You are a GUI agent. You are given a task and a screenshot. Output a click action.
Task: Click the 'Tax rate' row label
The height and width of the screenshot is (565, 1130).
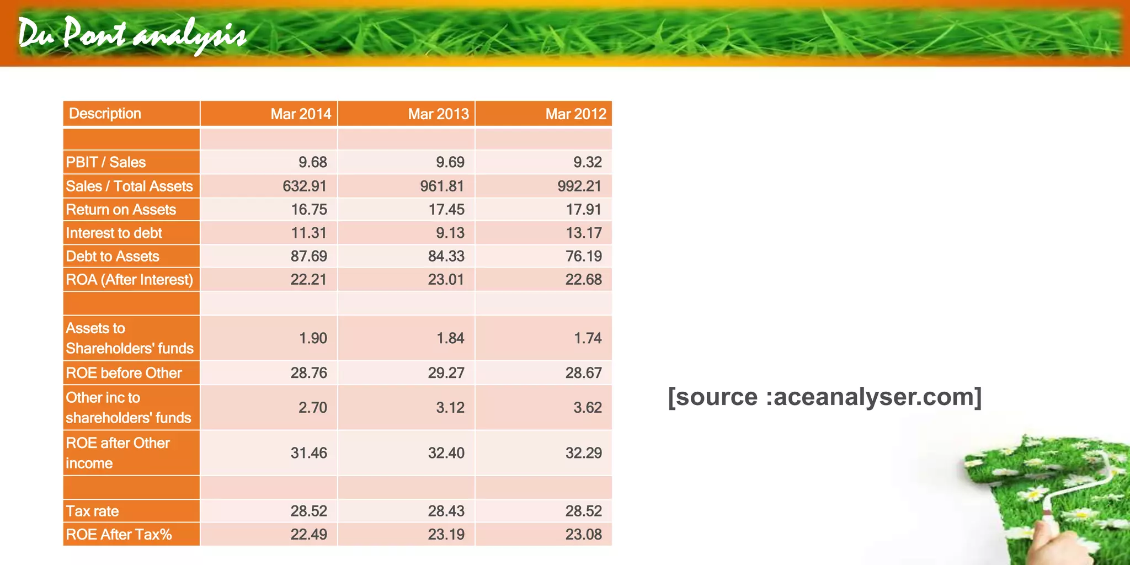(x=92, y=511)
